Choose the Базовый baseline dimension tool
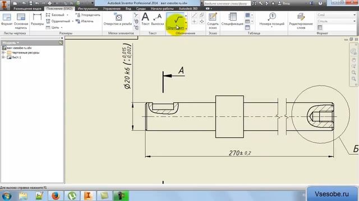Viewport: 359px width, 201px height. pos(56,15)
